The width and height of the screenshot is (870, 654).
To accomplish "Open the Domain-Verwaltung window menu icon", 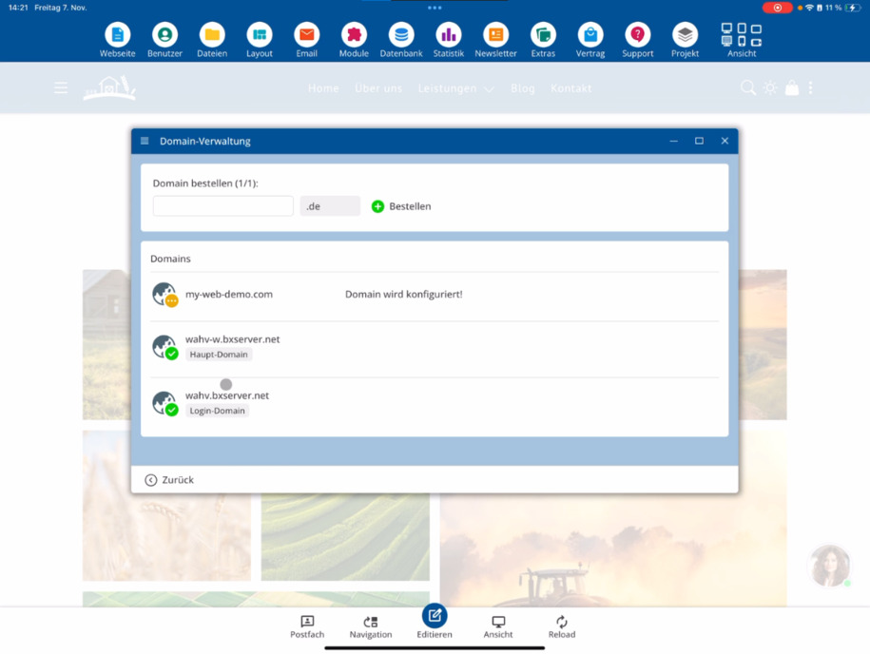I will coord(145,141).
